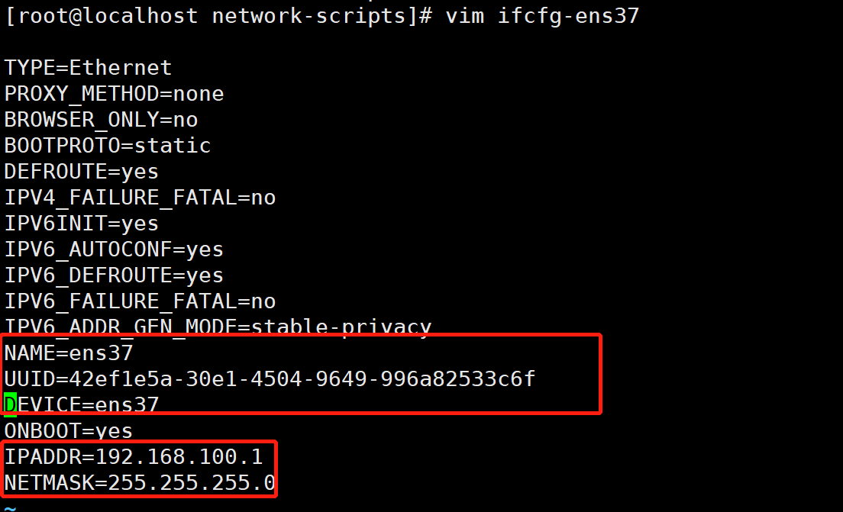Click the tilde empty-line marker
843x512 pixels.
pyautogui.click(x=9, y=506)
